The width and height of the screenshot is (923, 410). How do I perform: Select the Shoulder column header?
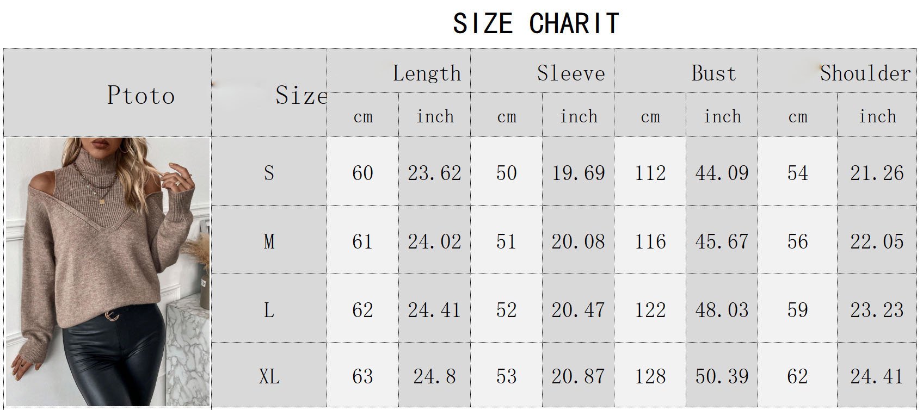(x=865, y=73)
